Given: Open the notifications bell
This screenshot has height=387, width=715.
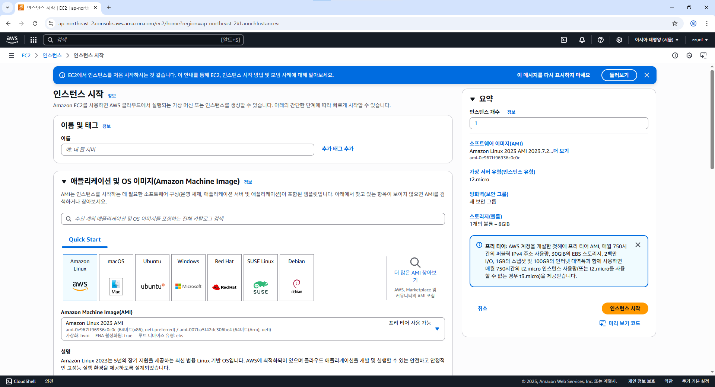Looking at the screenshot, I should click(x=582, y=40).
